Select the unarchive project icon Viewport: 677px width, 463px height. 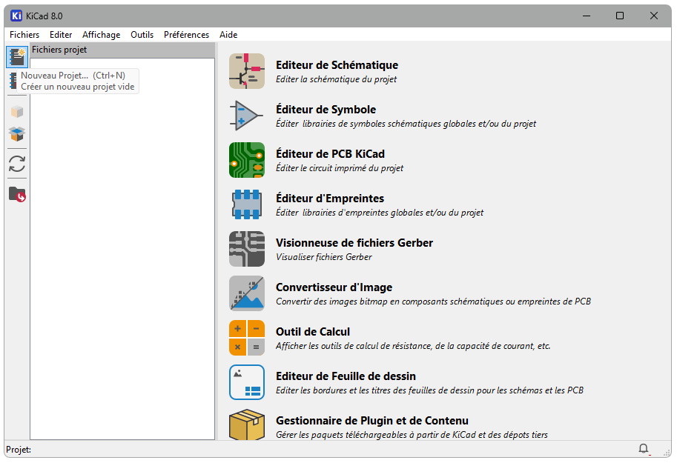click(x=16, y=136)
